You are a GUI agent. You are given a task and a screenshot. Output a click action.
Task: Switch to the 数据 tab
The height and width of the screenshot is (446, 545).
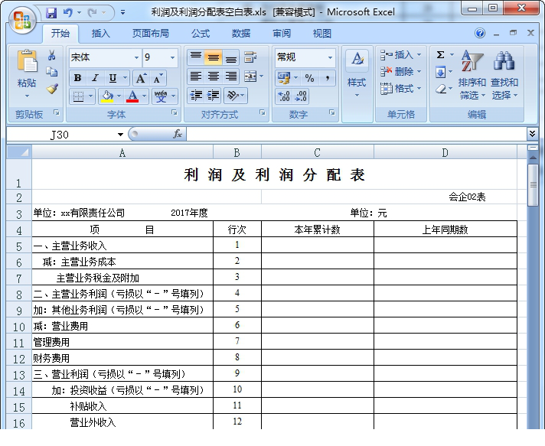[241, 34]
